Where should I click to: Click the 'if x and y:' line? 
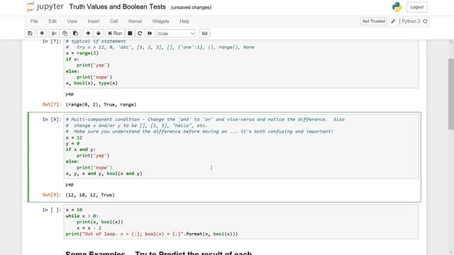pos(80,149)
